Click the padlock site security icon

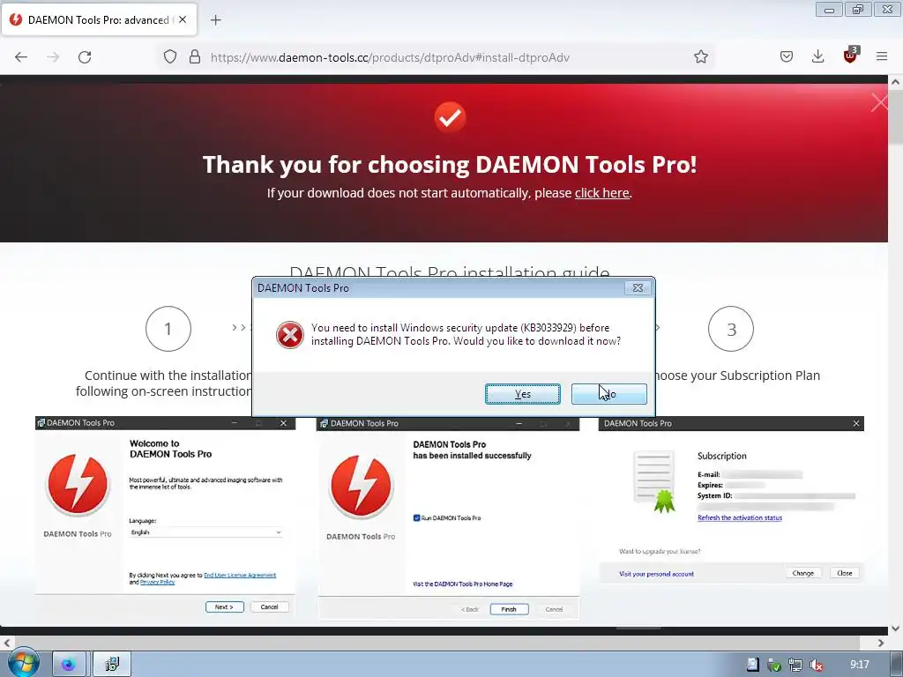coord(195,57)
